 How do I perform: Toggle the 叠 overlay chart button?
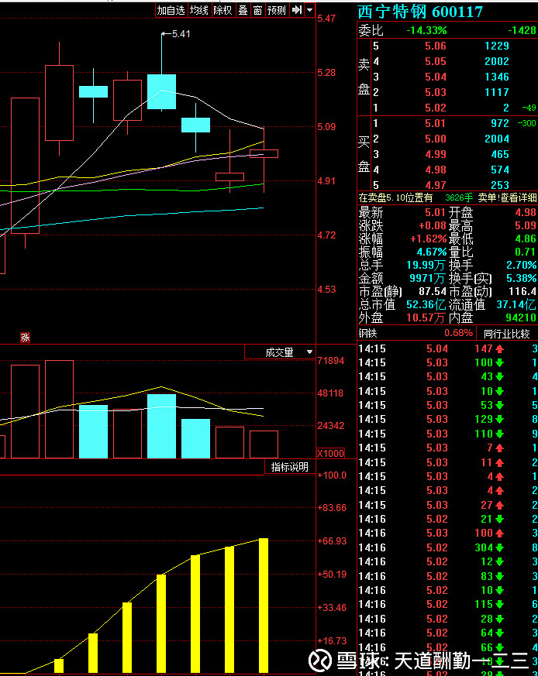click(x=243, y=10)
